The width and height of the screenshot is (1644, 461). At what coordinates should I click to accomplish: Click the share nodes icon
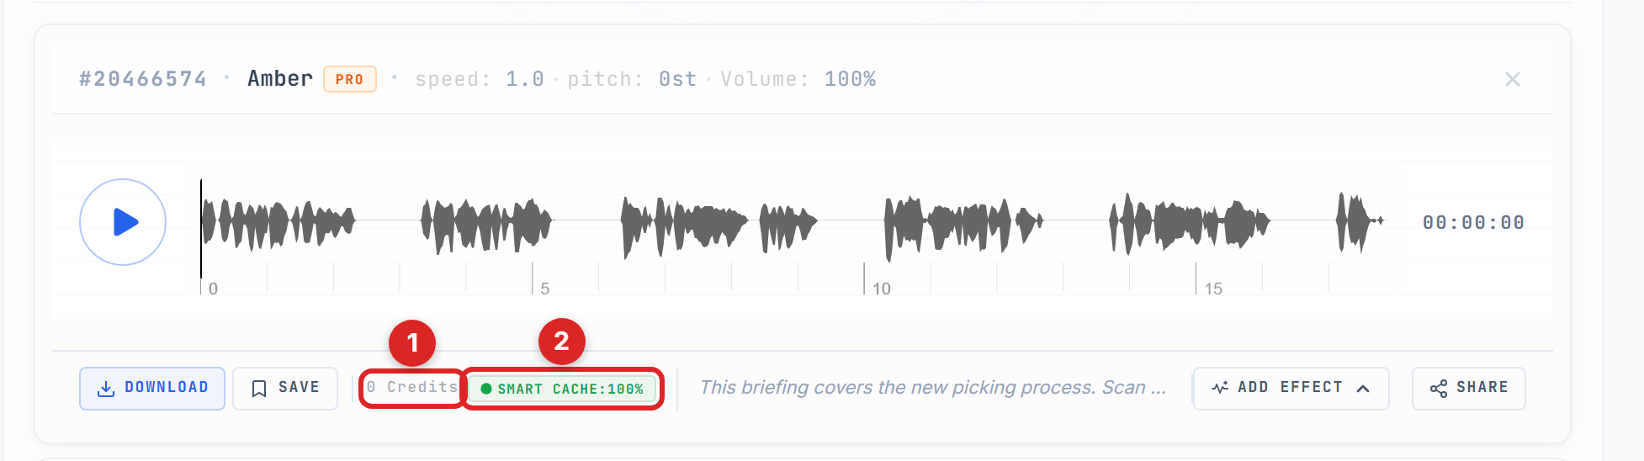coord(1439,389)
